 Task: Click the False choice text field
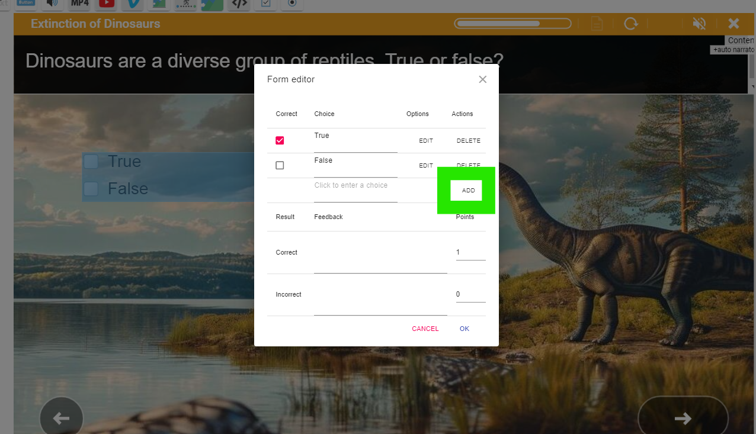355,166
